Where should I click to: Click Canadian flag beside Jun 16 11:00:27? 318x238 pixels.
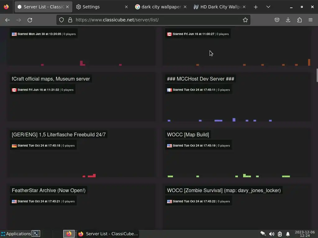click(169, 34)
